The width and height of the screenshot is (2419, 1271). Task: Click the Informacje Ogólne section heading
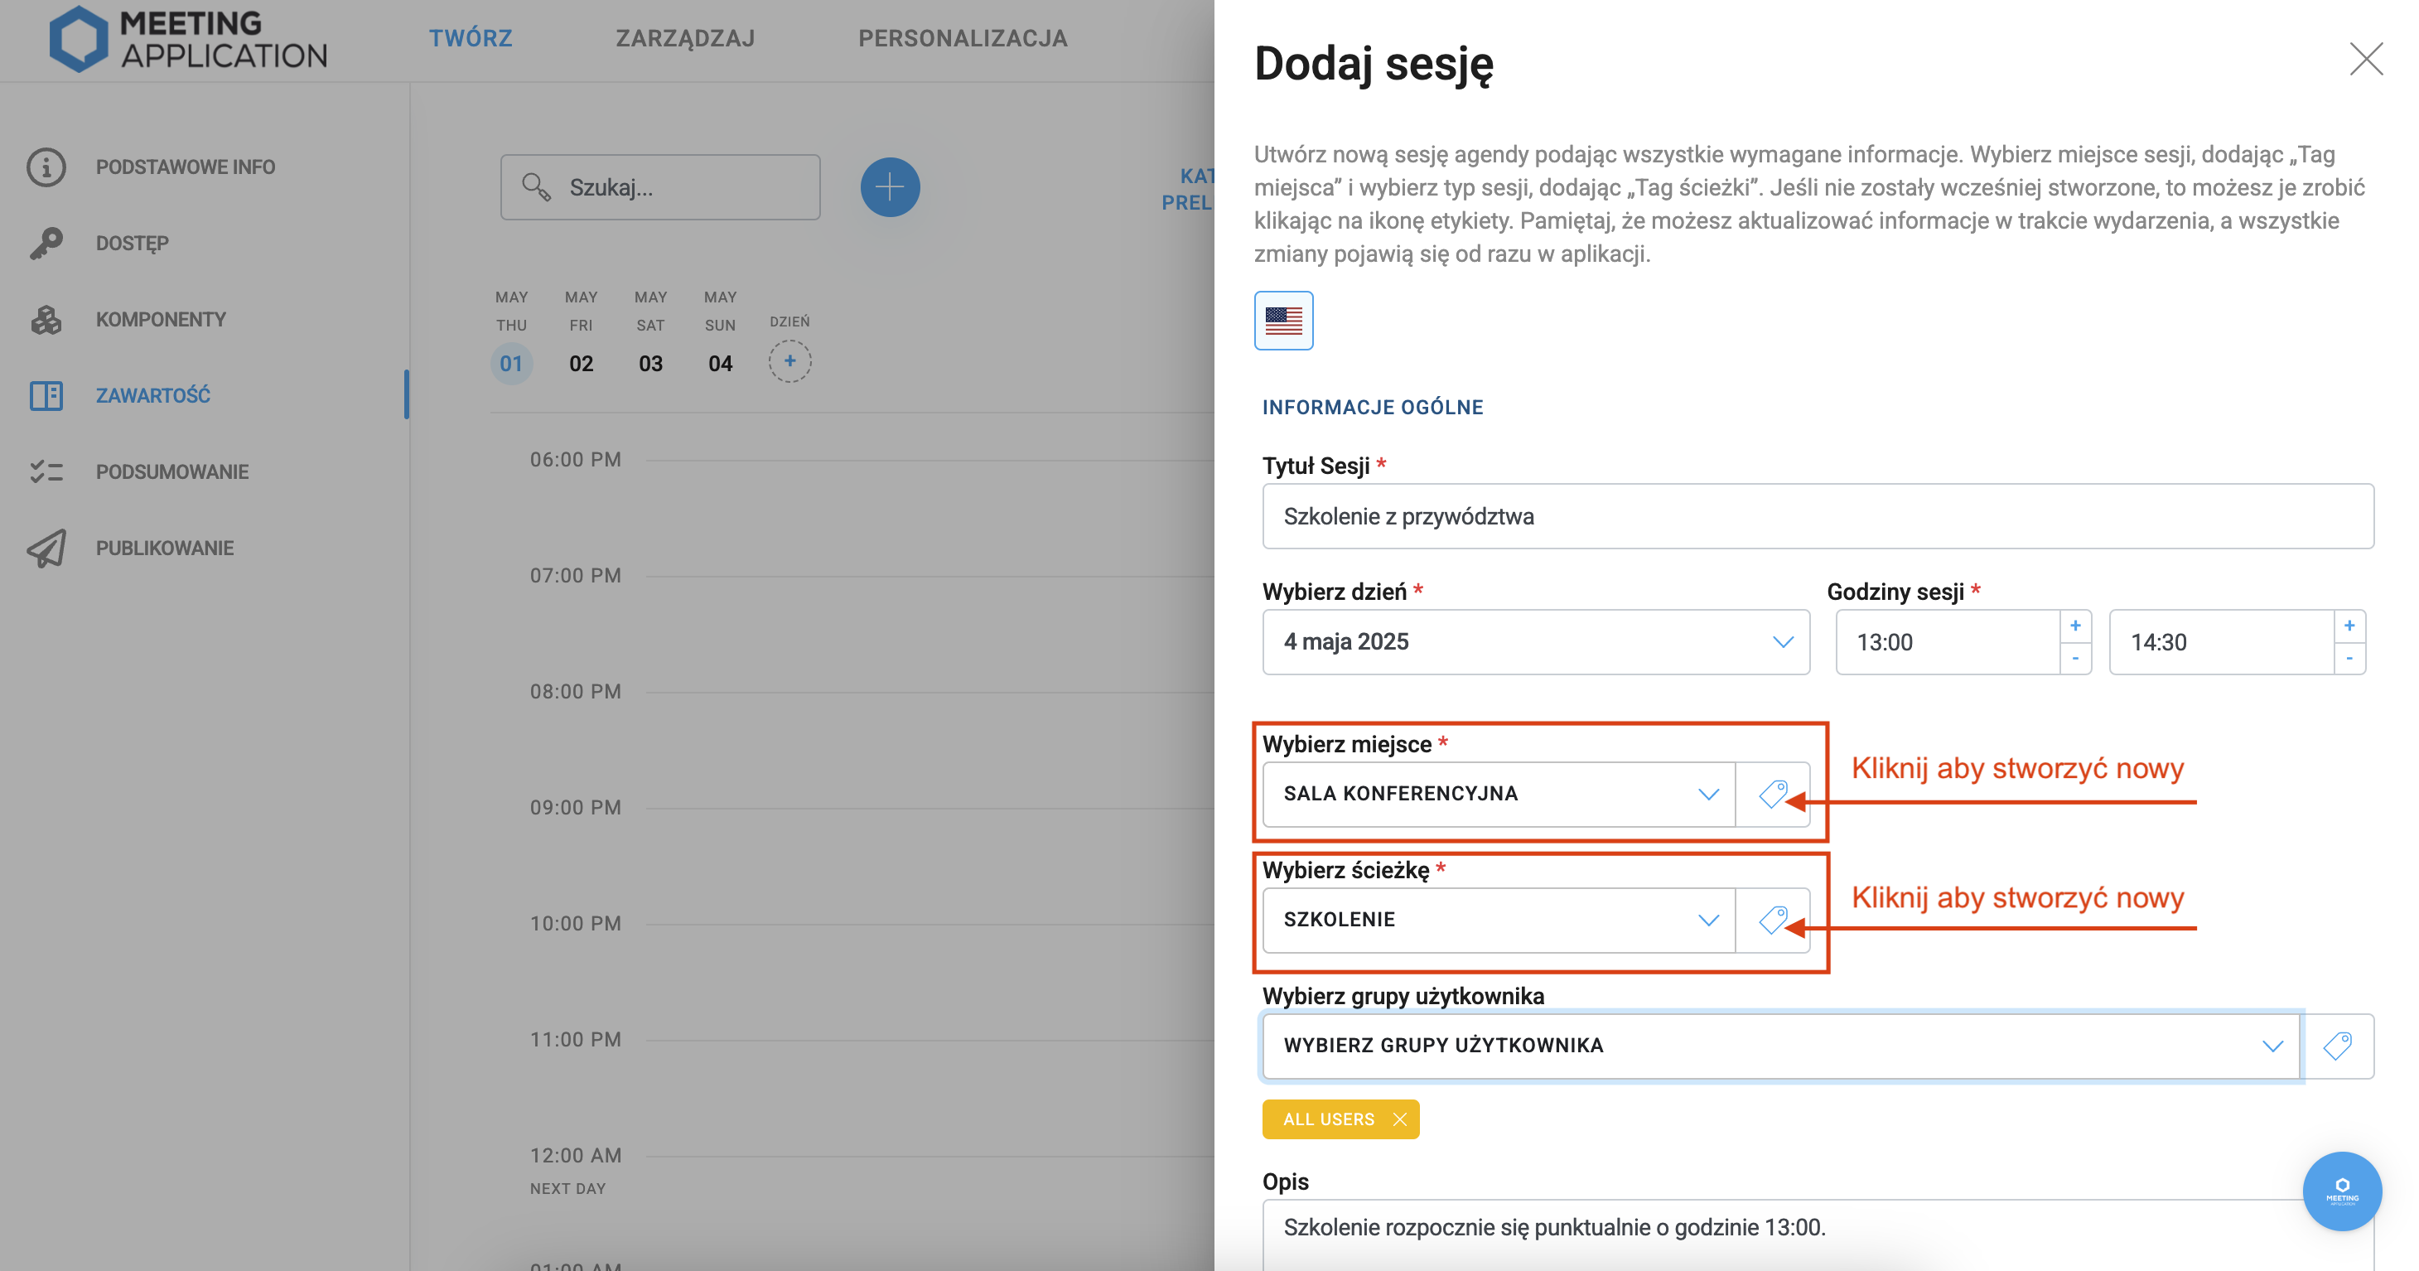pyautogui.click(x=1372, y=407)
